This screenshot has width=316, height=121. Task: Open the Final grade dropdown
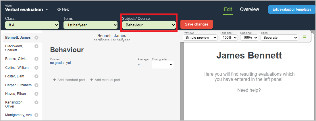click(x=163, y=65)
